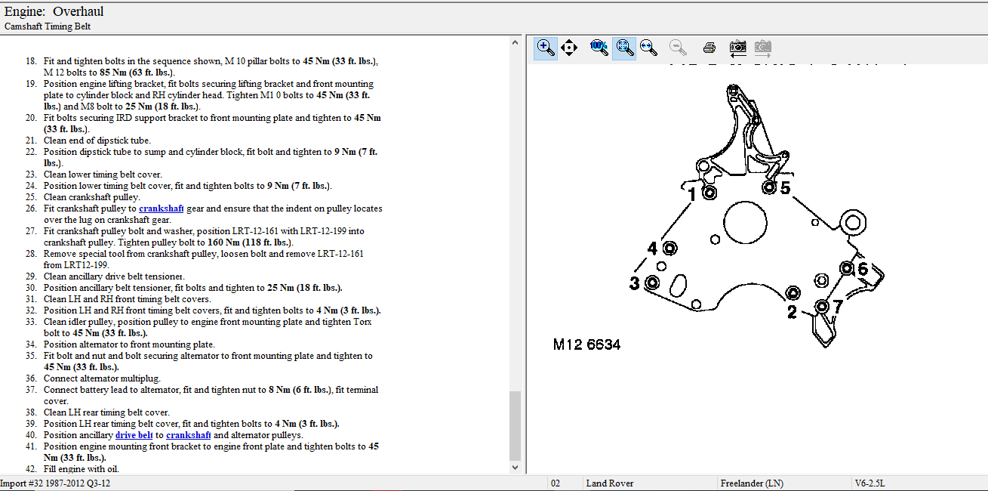Screen dimensions: 988x491
Task: Activate the pan image tool
Action: (x=569, y=48)
